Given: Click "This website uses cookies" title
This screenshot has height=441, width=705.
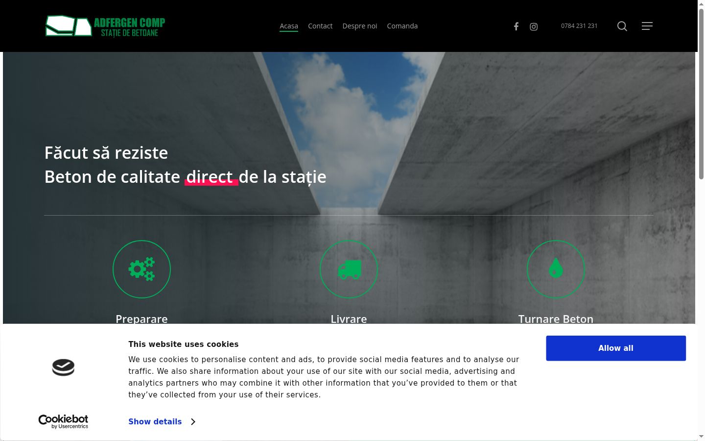Looking at the screenshot, I should (x=184, y=344).
